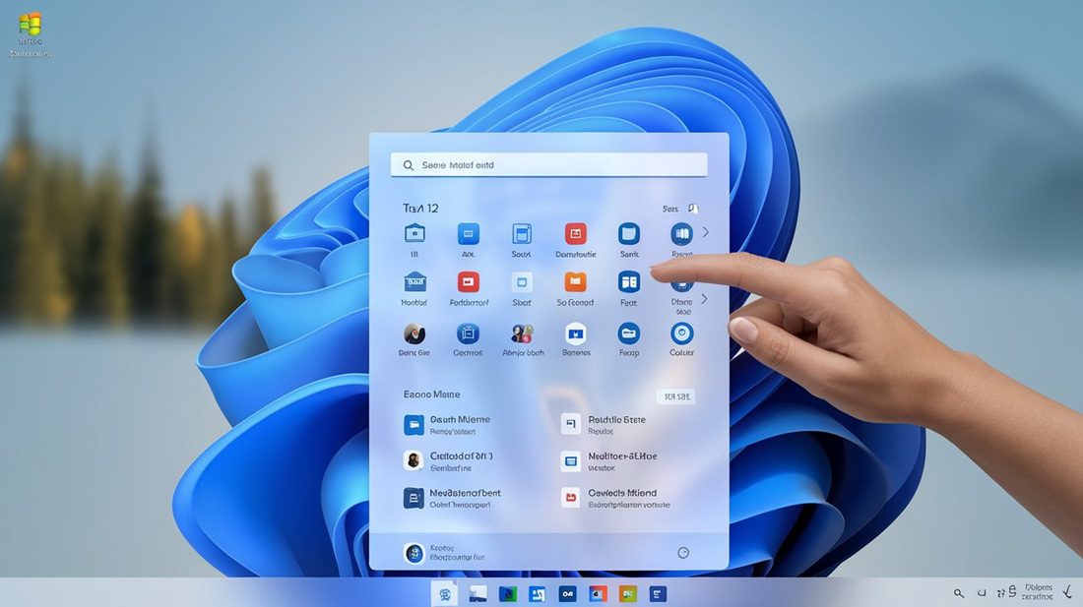Open the red and blue taskbar icon

pyautogui.click(x=598, y=594)
